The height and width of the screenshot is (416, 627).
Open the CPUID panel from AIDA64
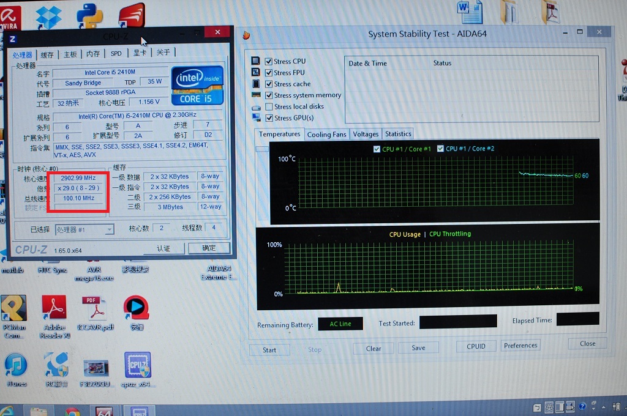pyautogui.click(x=476, y=346)
